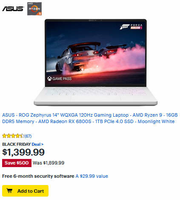
Task: View the 67 customer reviews
Action: tap(28, 136)
